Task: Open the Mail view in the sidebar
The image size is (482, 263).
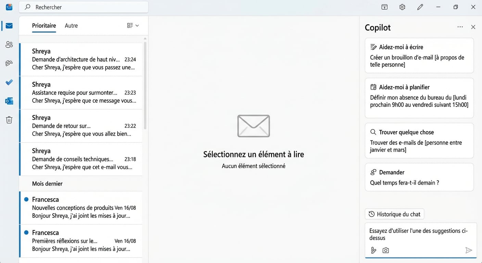Action: click(9, 25)
